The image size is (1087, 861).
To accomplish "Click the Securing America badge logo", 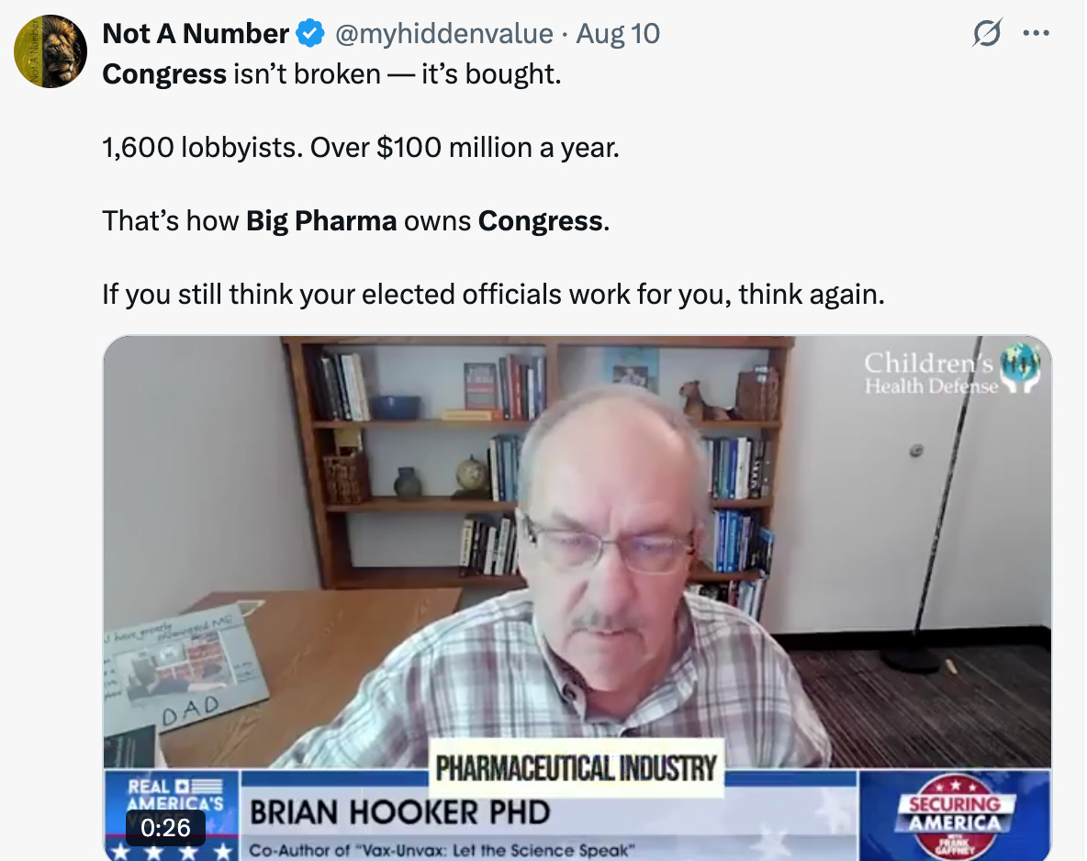I will (x=955, y=815).
